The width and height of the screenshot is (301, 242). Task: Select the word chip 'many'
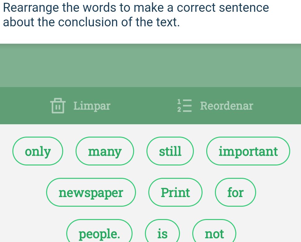click(x=105, y=151)
